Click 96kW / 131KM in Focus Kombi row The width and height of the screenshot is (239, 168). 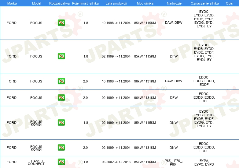tap(145, 148)
